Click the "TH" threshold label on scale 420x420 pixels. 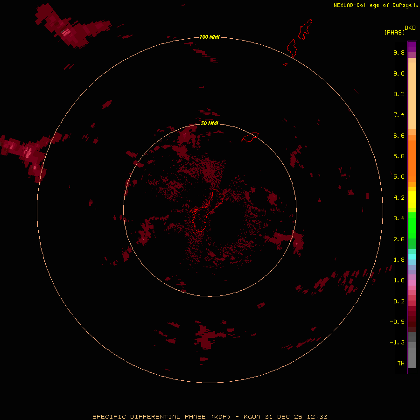[401, 363]
